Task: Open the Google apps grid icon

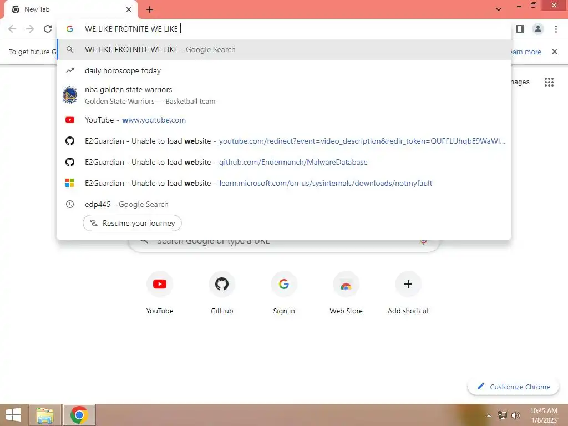Action: (x=549, y=82)
